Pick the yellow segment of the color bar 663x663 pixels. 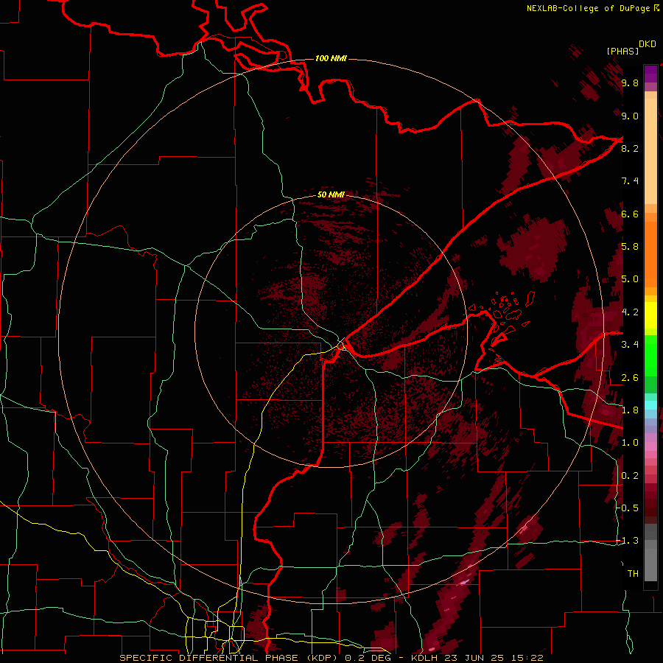[x=650, y=315]
